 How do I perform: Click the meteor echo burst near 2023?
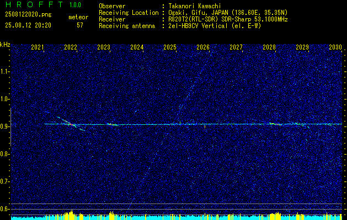112,124
